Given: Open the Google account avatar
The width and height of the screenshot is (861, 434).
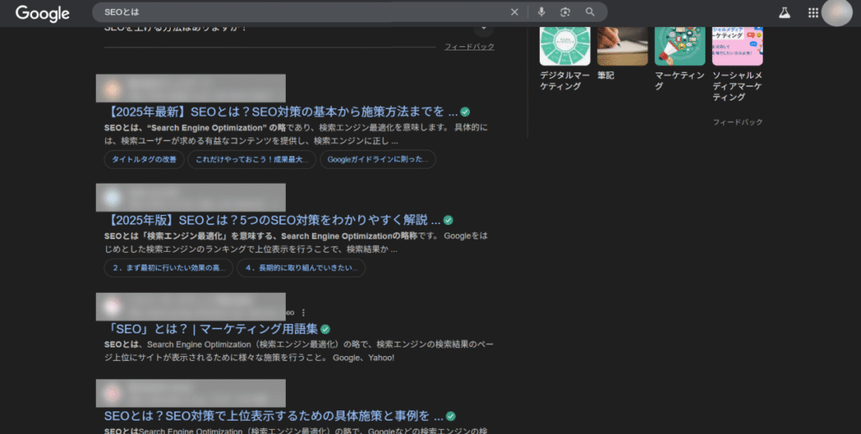Looking at the screenshot, I should [837, 13].
